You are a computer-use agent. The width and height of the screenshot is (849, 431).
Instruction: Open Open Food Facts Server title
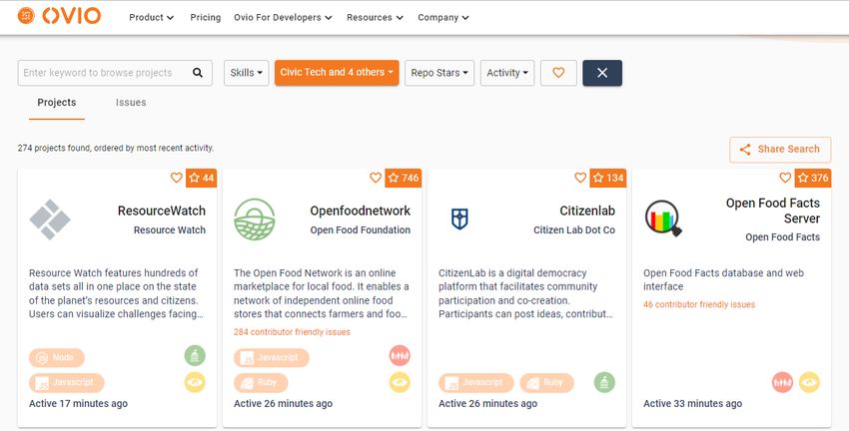click(773, 211)
